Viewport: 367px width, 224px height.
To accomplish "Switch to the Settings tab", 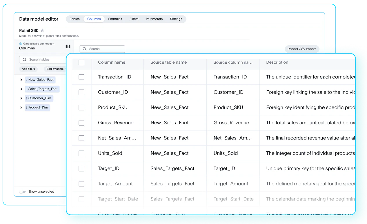I will (x=176, y=19).
